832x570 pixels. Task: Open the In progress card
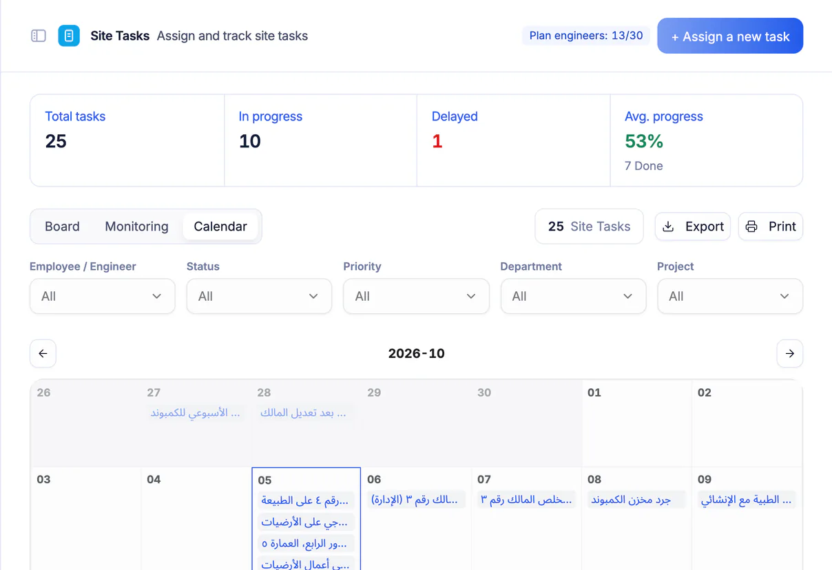click(321, 140)
